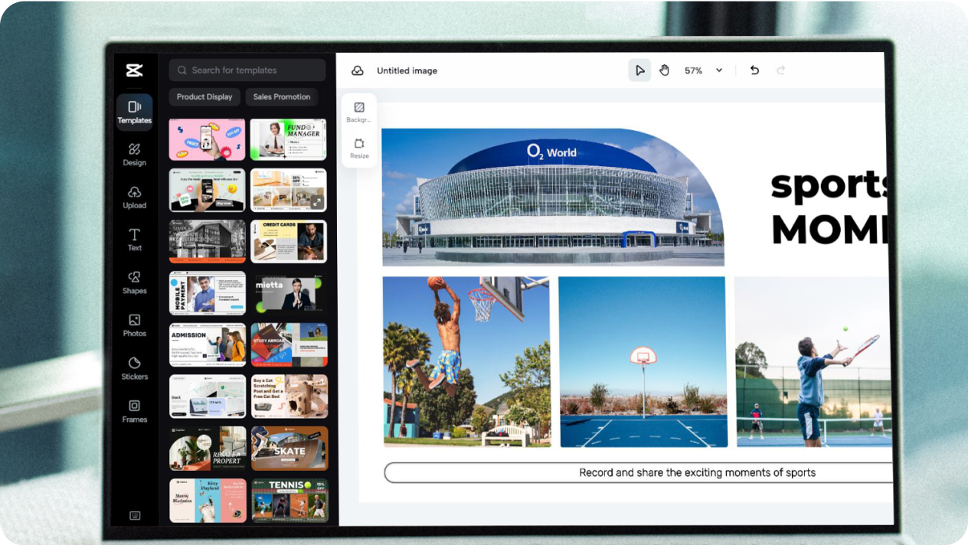This screenshot has height=545, width=968.
Task: Select the Record and share caption text
Action: 697,472
